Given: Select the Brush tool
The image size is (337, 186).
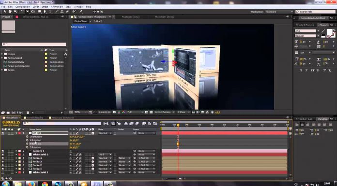Looking at the screenshot, I should (57, 12).
